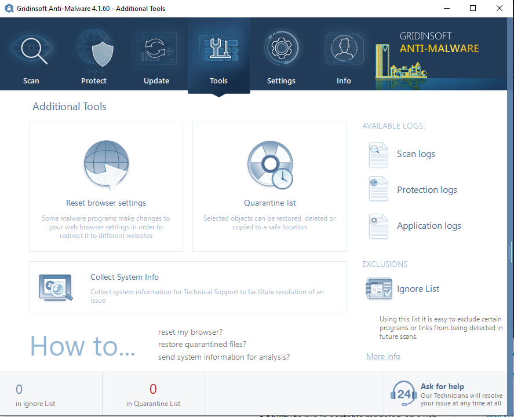Viewport: 514px width, 417px height.
Task: Click the Ask for help heading
Action: point(442,386)
